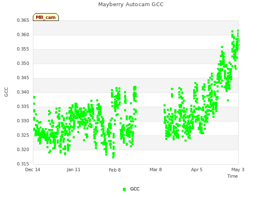Click the green GCC legend swatch
The height and width of the screenshot is (197, 263).
pyautogui.click(x=124, y=189)
